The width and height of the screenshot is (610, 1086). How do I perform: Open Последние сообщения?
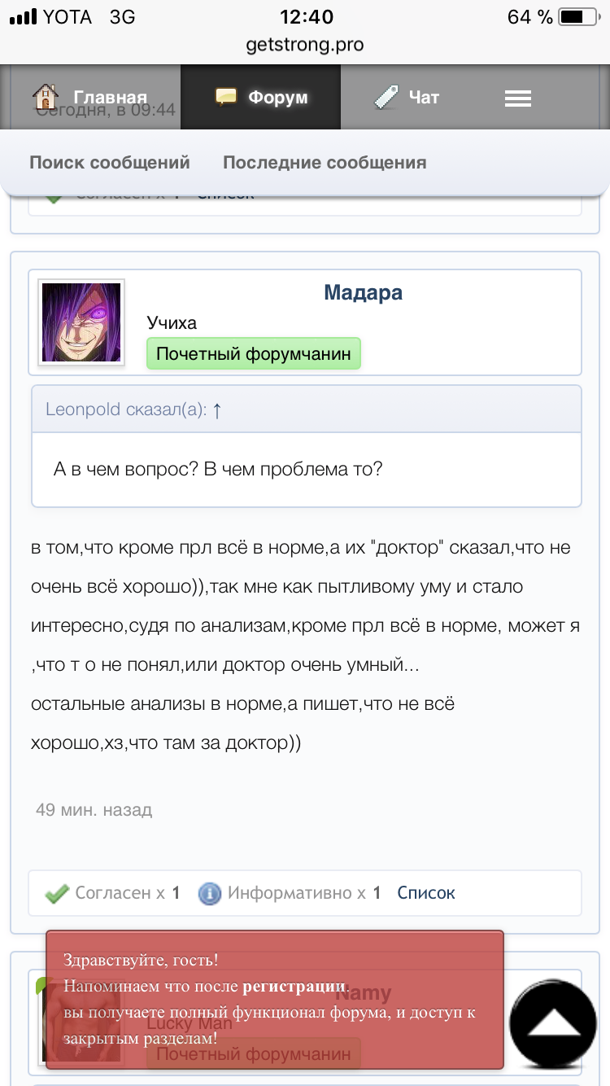pos(325,162)
